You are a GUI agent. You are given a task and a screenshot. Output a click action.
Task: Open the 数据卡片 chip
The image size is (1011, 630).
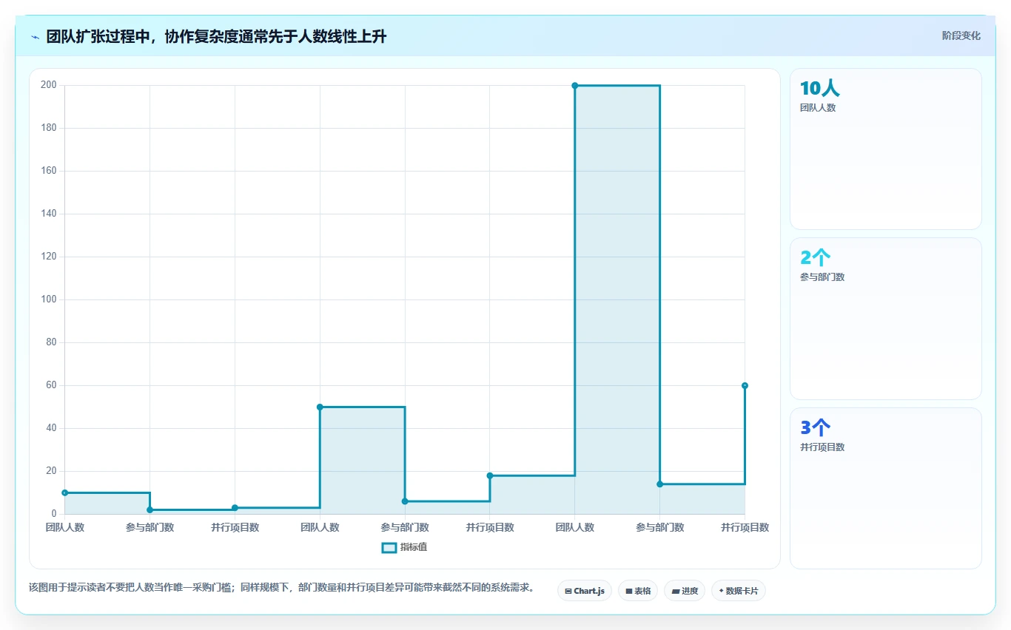(738, 591)
